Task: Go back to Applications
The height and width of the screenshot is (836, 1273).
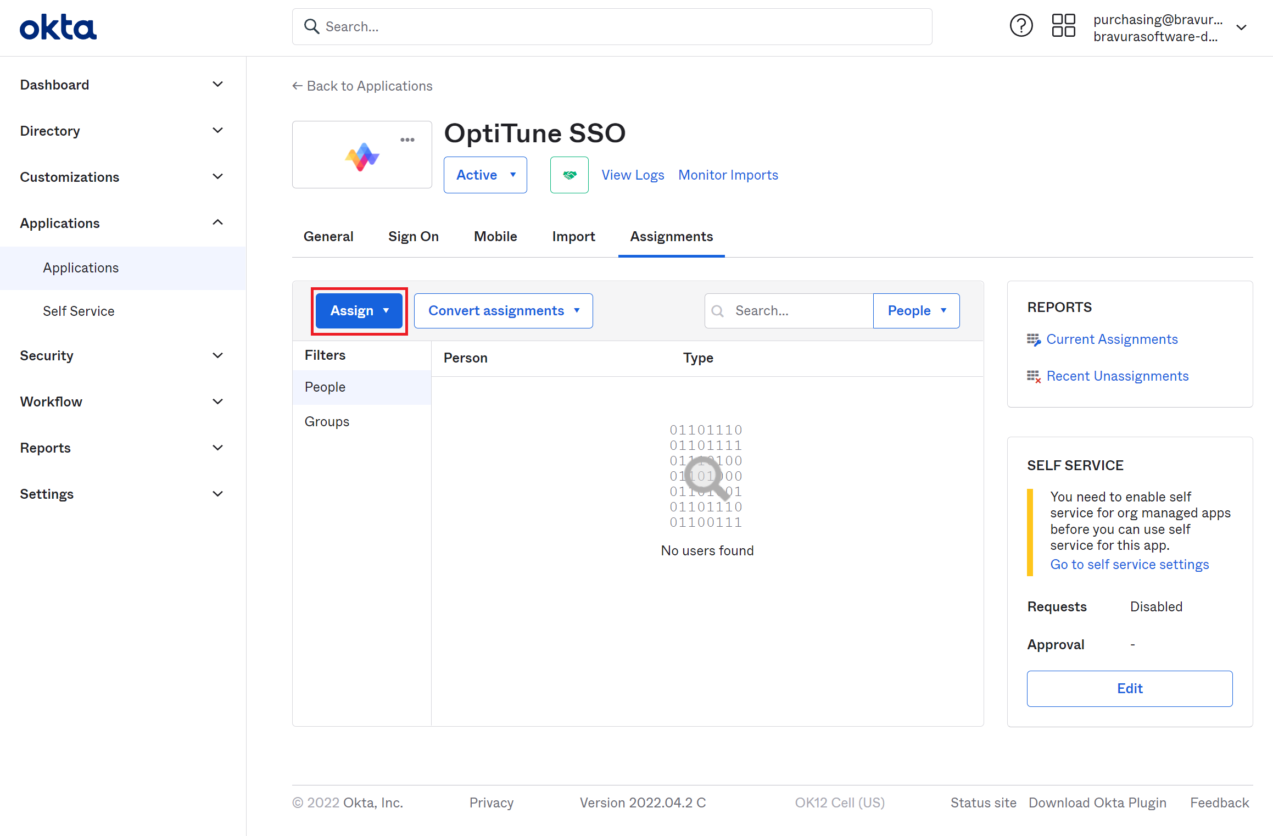Action: pyautogui.click(x=362, y=86)
